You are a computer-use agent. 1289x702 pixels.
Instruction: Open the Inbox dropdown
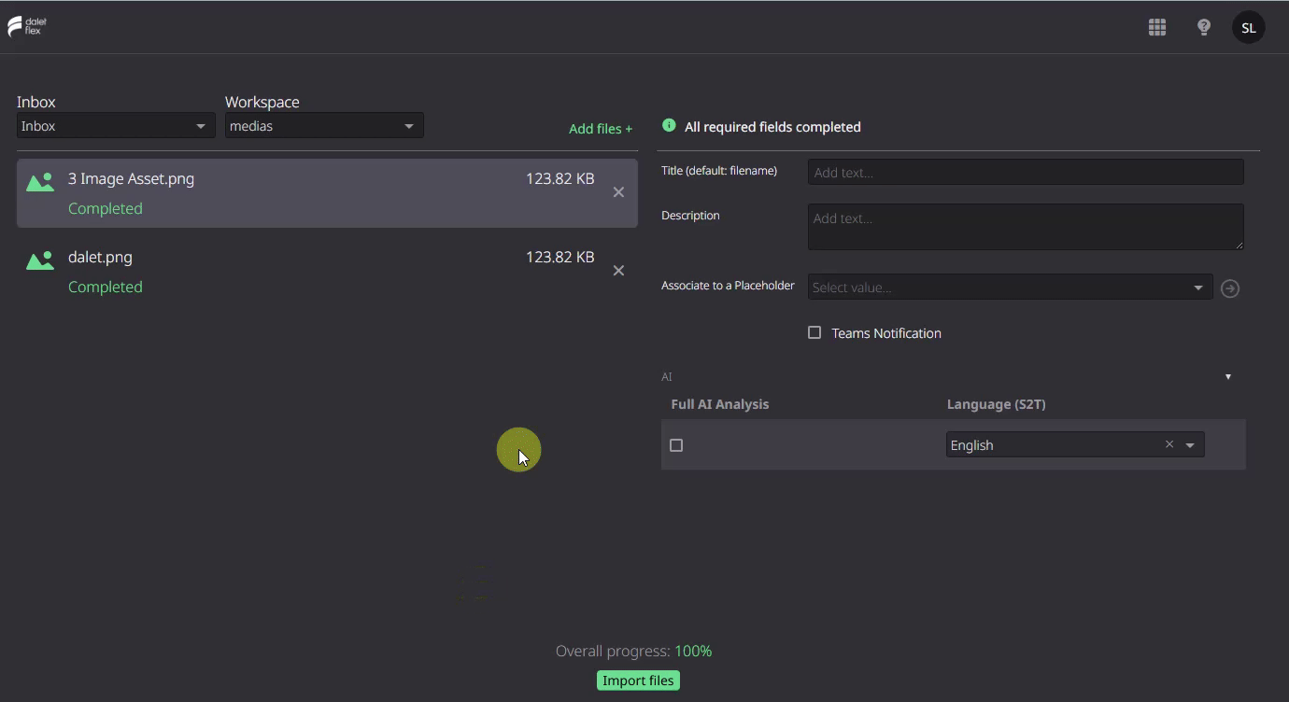pos(116,126)
